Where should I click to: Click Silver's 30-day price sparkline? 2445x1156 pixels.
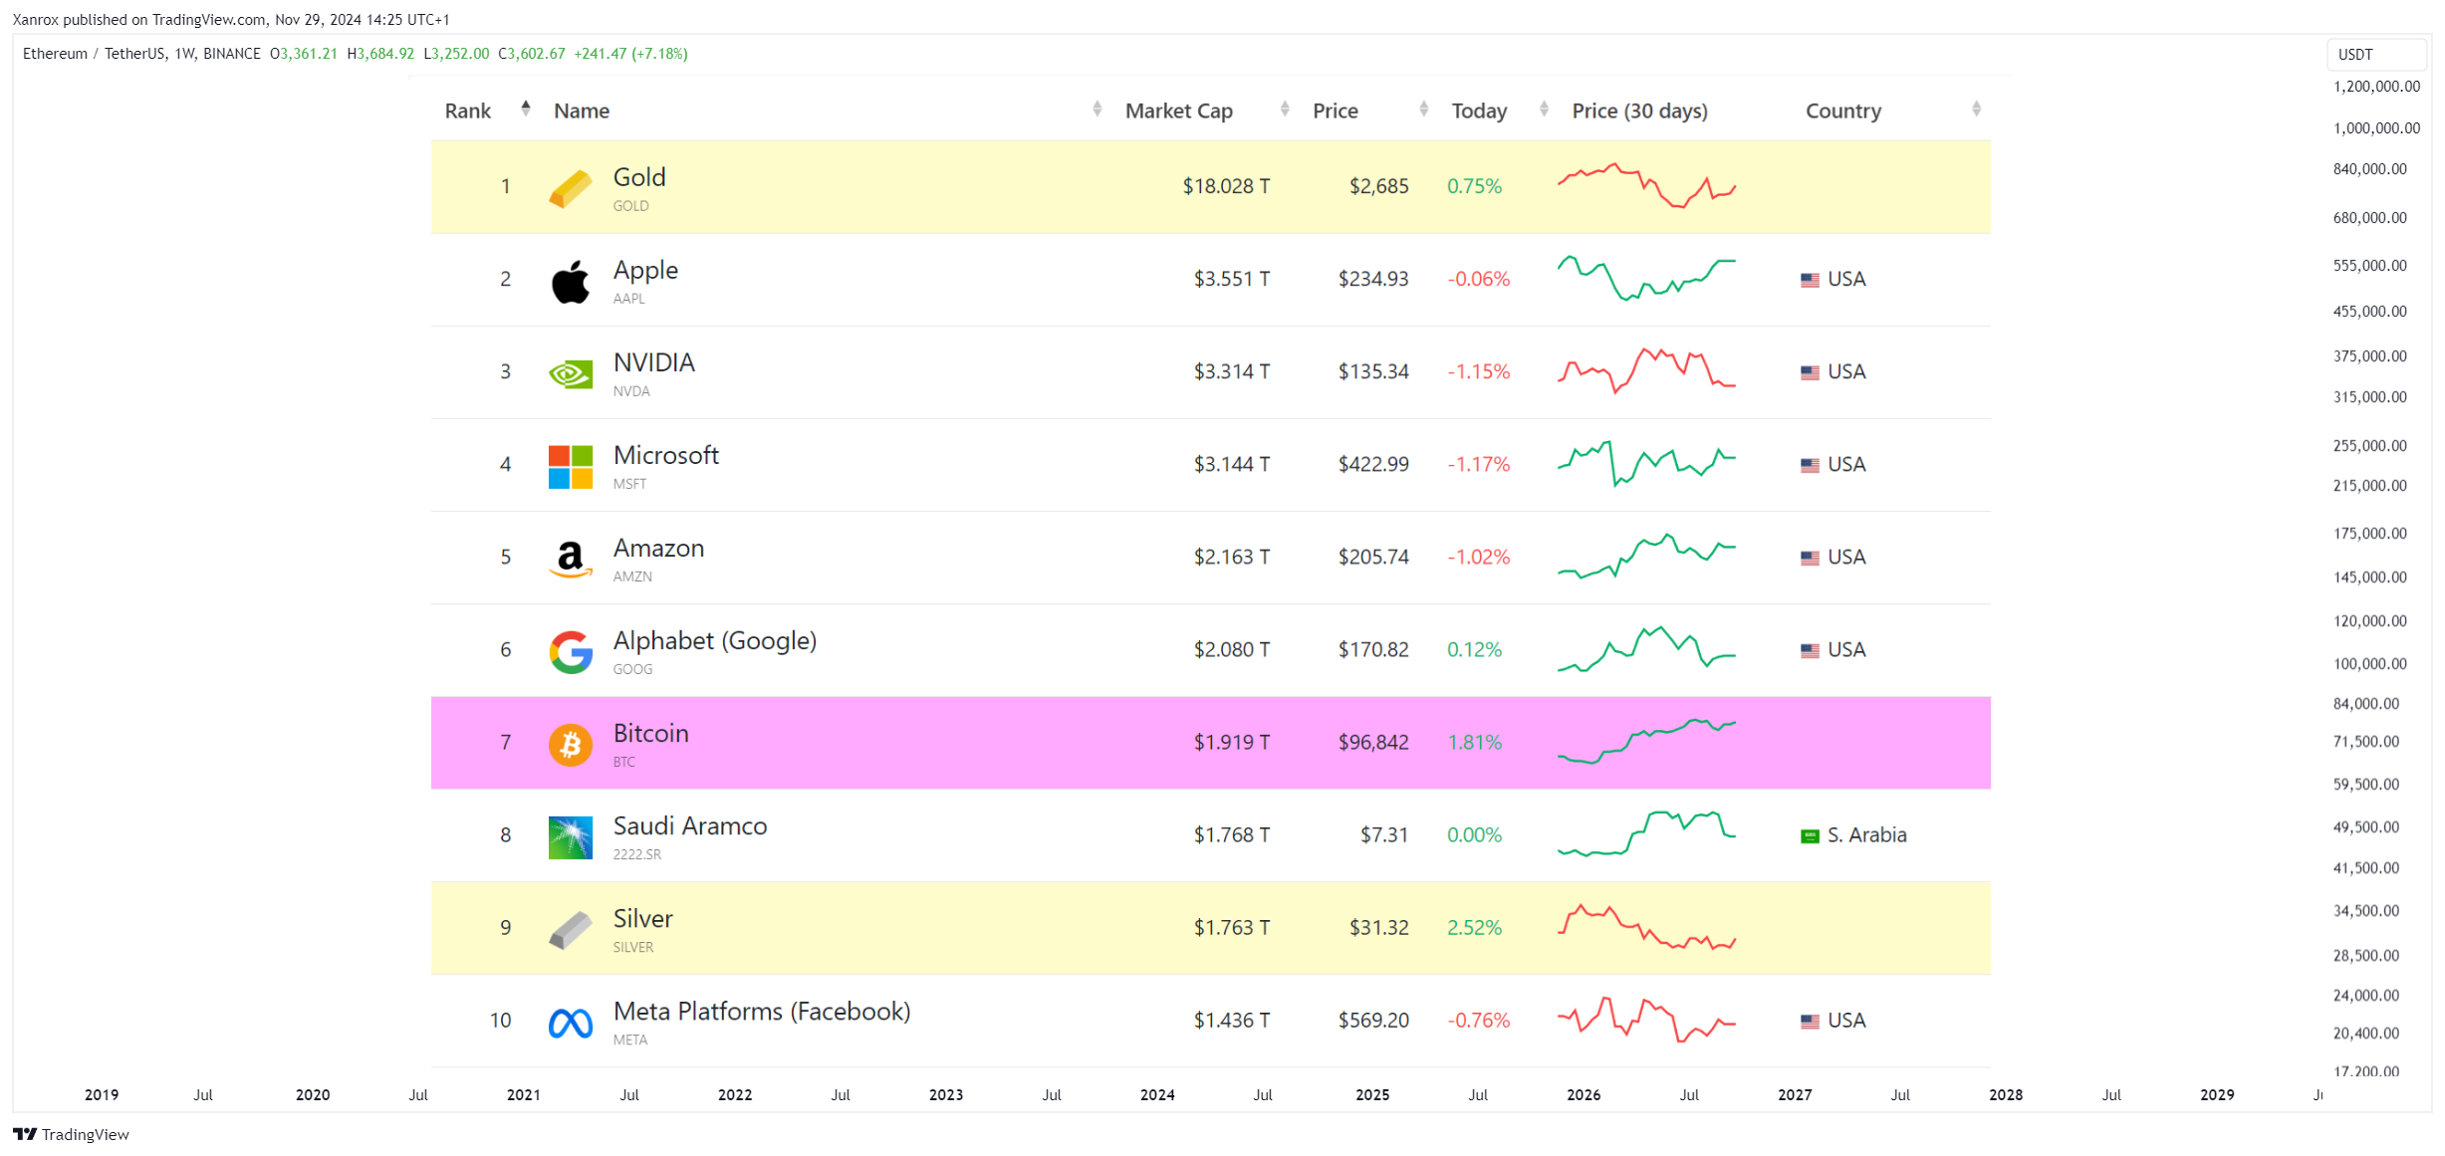pos(1647,927)
